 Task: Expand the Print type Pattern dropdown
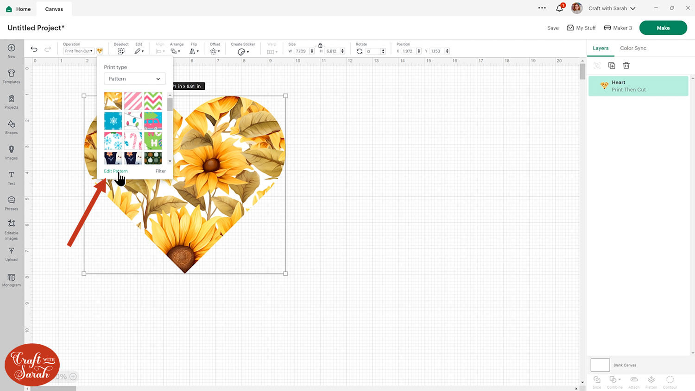coord(134,79)
